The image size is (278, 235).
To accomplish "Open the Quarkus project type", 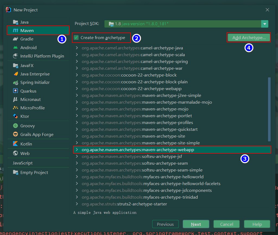I will pyautogui.click(x=29, y=91).
